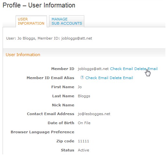Click Delete Email link in Email Alias row
The image size is (166, 155).
tap(121, 78)
